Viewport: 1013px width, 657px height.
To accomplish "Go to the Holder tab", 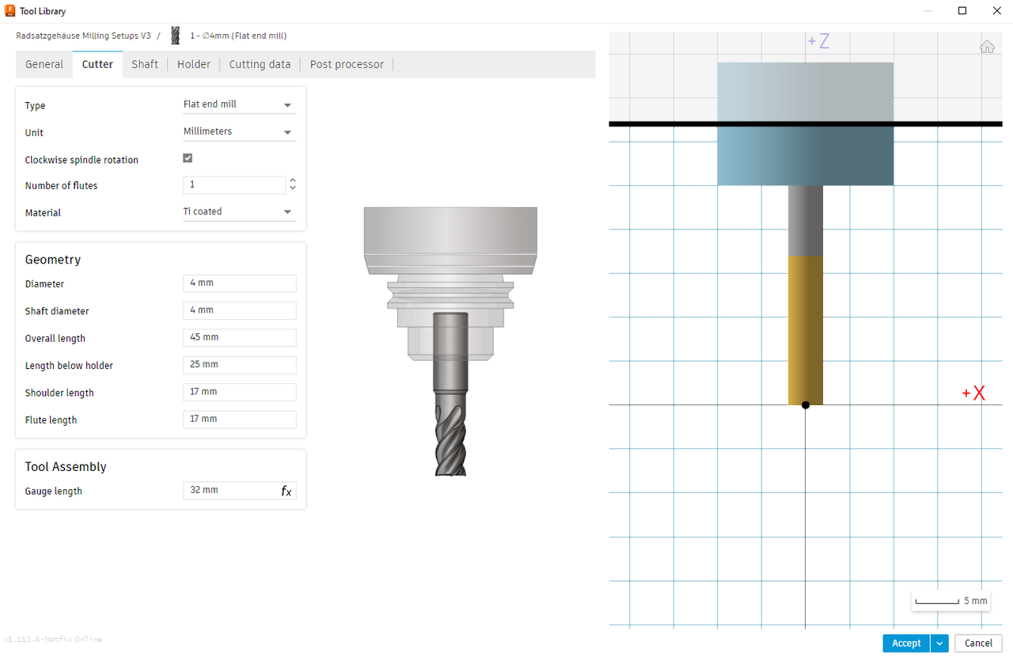I will (x=194, y=64).
